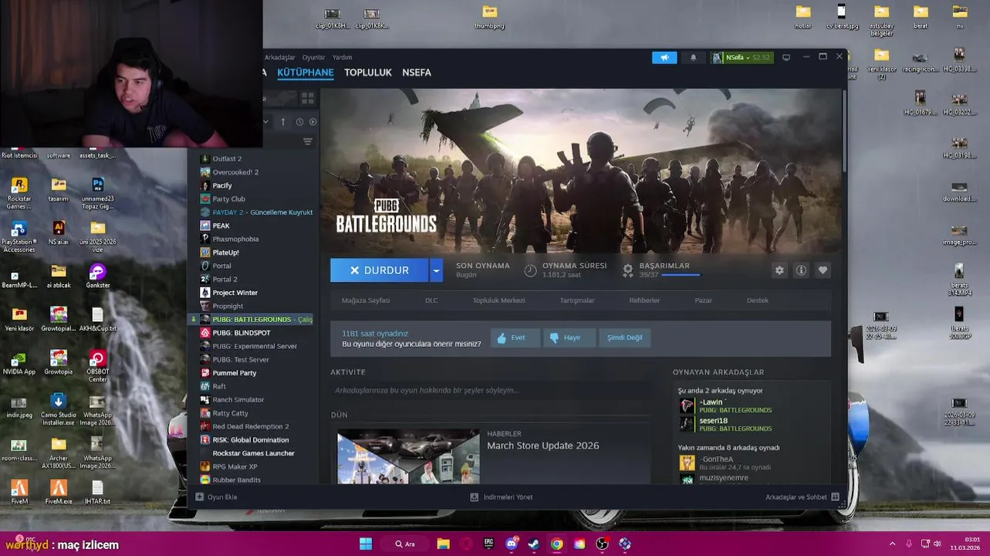Image resolution: width=990 pixels, height=556 pixels.
Task: Switch to the KÜTÜPHANE tab
Action: pyautogui.click(x=306, y=73)
